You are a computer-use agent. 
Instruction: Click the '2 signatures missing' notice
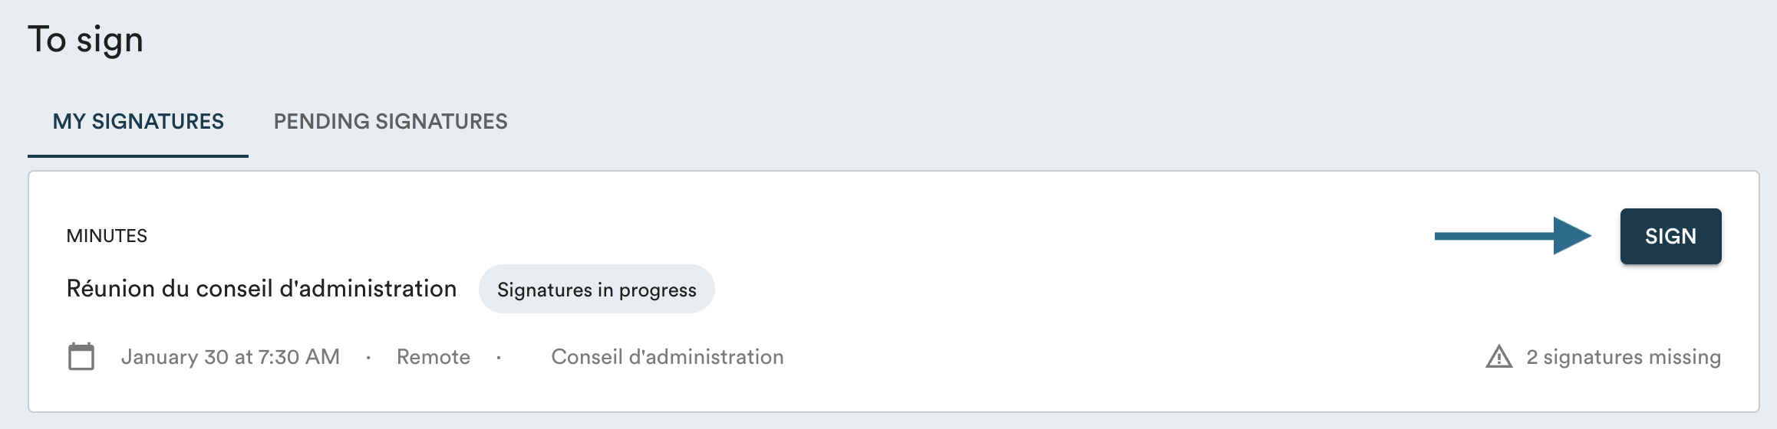pos(1623,357)
